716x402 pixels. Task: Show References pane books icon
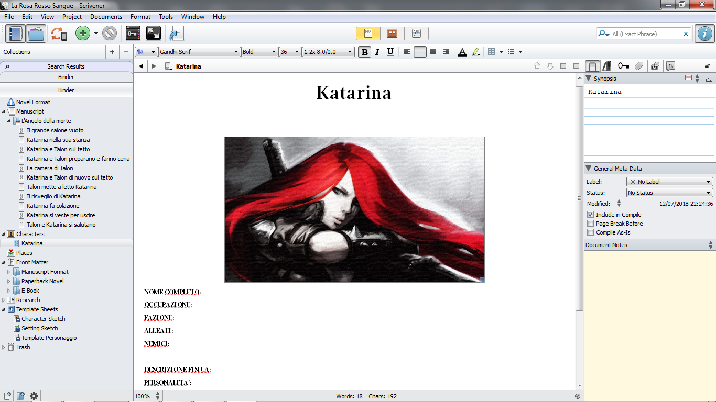point(607,66)
